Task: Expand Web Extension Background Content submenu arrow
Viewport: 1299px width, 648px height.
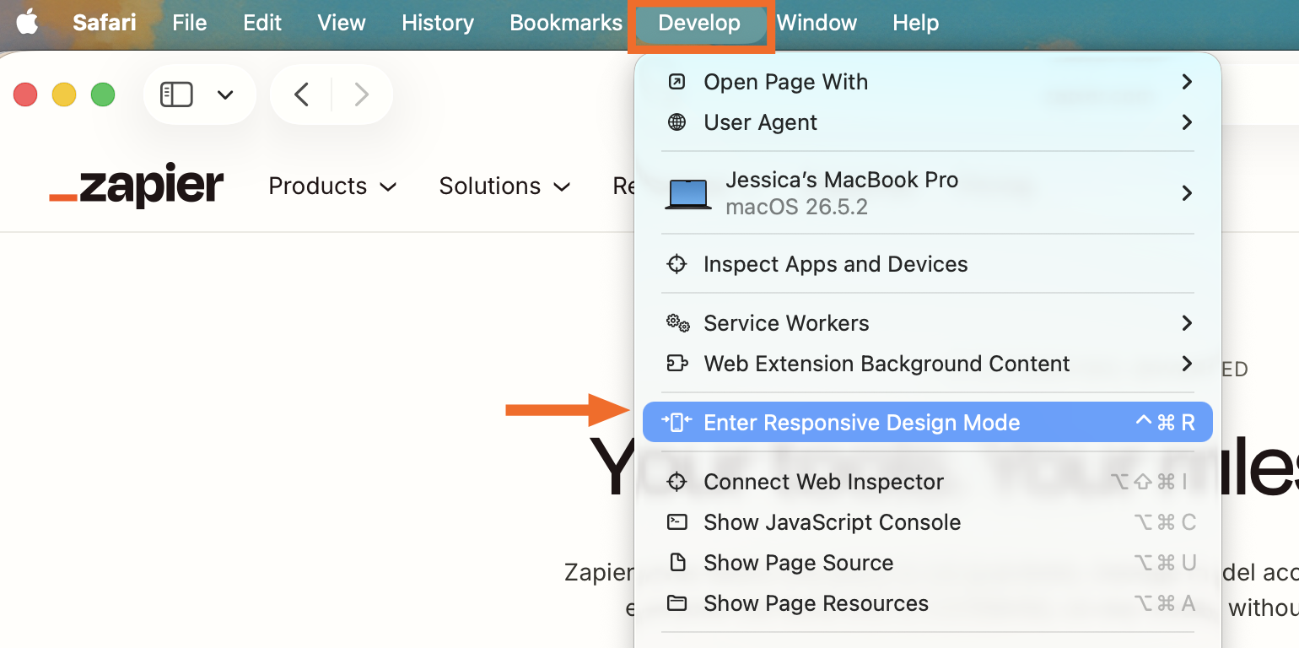Action: pyautogui.click(x=1187, y=364)
